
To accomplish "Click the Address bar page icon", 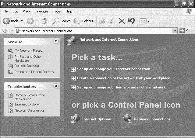I will click(x=18, y=31).
